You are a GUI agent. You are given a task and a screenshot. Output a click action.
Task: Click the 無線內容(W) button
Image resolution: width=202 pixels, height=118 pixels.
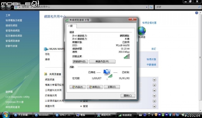[102, 62]
